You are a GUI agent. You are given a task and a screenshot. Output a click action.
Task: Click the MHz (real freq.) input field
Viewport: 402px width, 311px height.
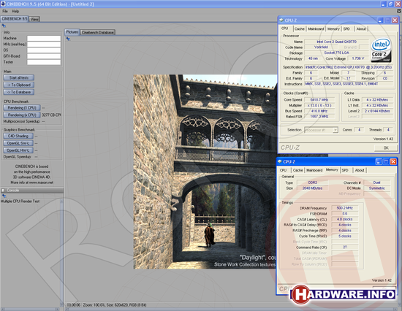pos(44,44)
